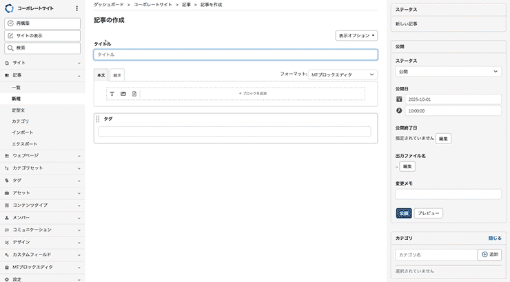Click the text block icon in editor

tap(112, 93)
